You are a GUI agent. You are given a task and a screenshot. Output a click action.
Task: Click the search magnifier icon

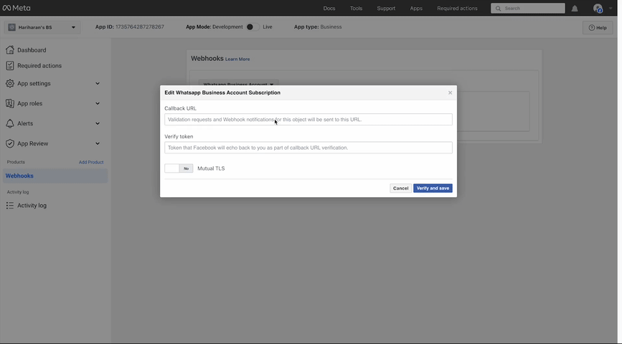point(498,9)
